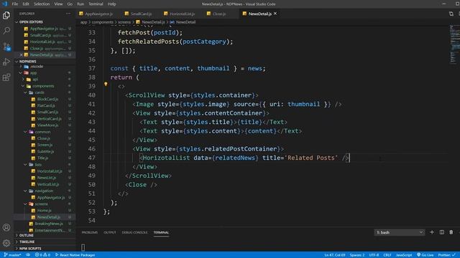
Task: Open the View menu
Action: 58,4
